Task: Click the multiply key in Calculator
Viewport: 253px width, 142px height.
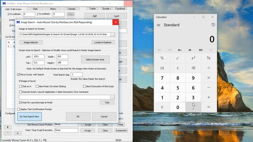Action: coord(209,78)
